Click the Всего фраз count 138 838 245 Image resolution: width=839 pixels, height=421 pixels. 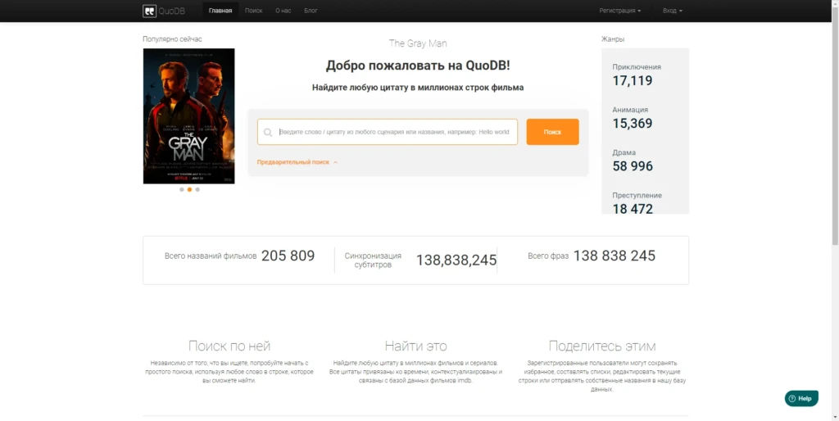coord(615,256)
